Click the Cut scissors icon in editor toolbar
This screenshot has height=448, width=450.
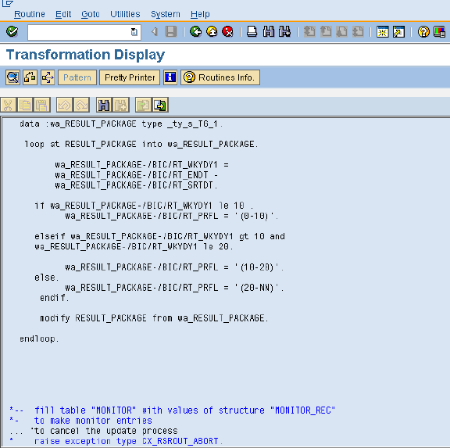tap(8, 105)
